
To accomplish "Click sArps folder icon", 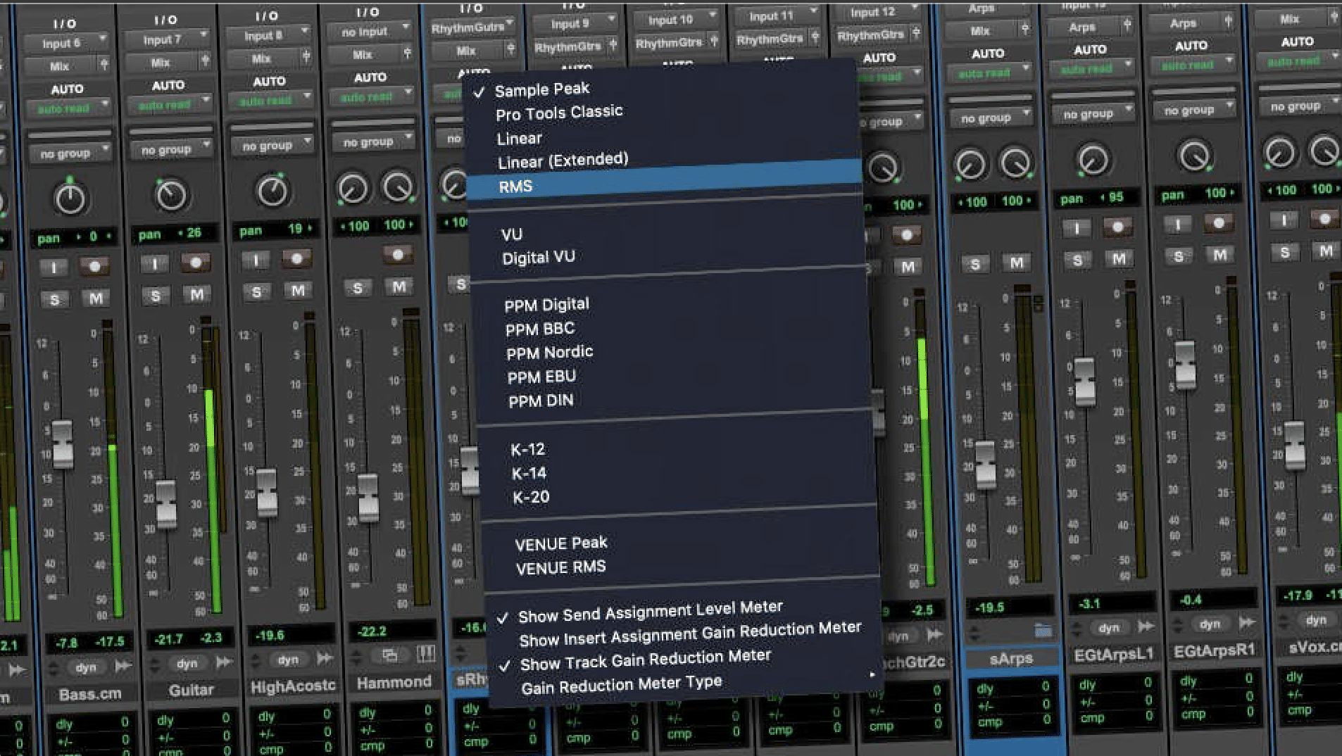I will click(1043, 629).
